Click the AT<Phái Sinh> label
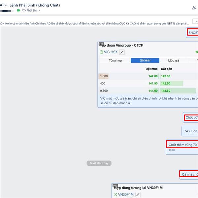This screenshot has width=198, height=198. [x=31, y=11]
